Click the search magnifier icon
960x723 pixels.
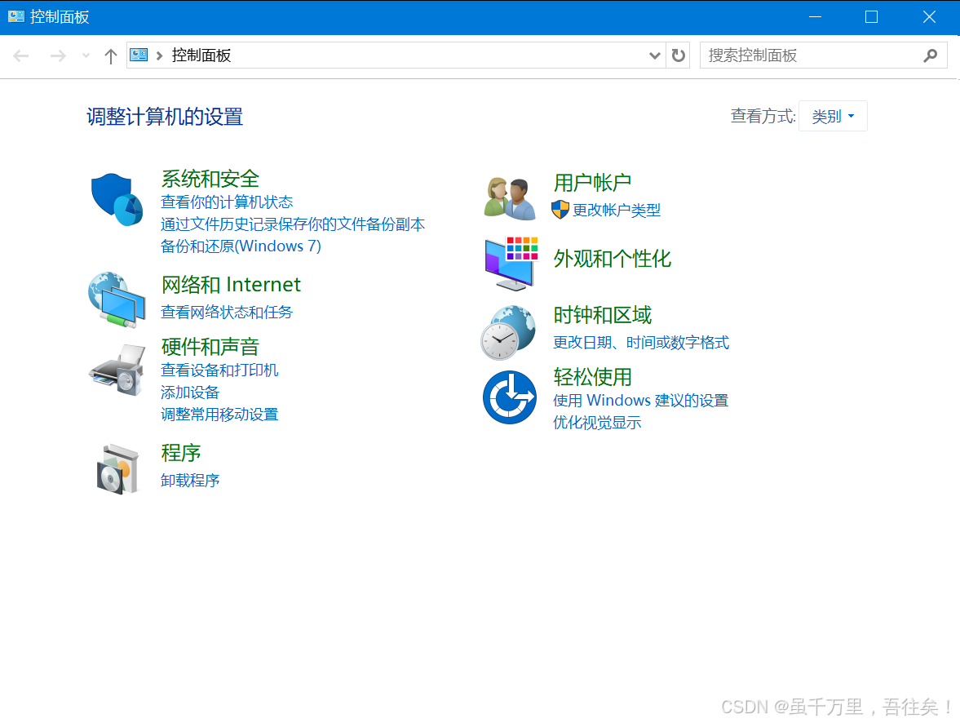click(x=930, y=55)
